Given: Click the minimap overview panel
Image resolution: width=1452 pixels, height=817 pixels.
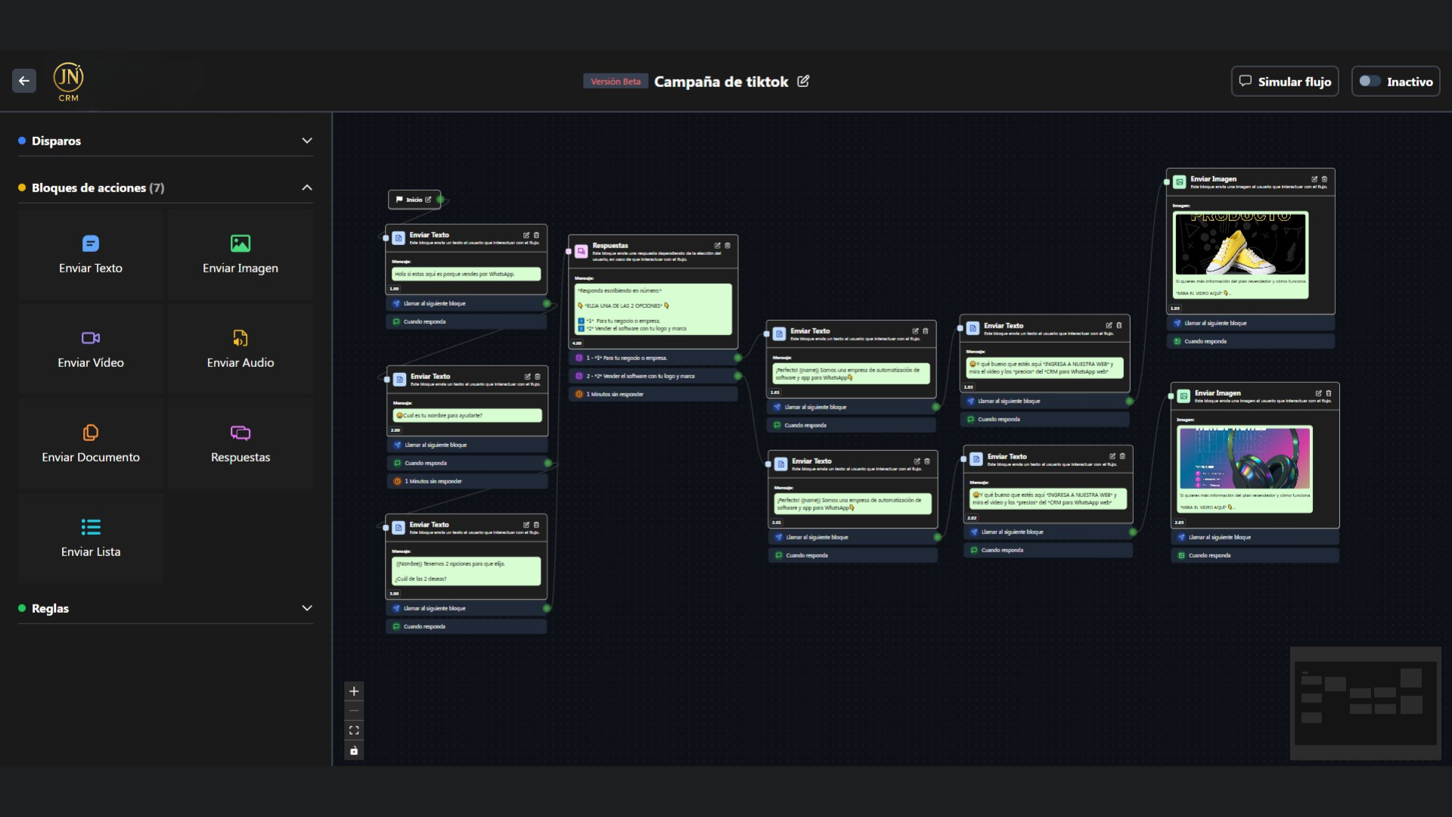Looking at the screenshot, I should click(1365, 704).
